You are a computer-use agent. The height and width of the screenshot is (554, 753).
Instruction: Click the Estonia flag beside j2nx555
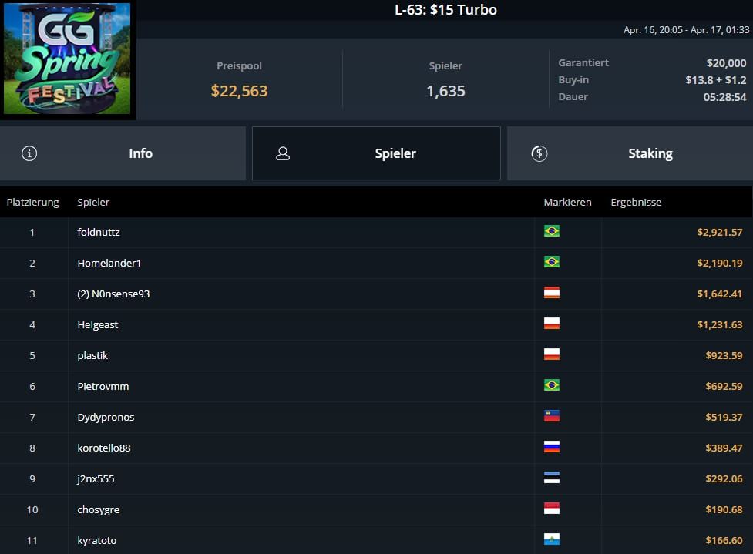552,478
